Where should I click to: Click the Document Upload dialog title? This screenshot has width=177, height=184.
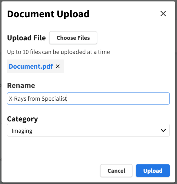48,14
